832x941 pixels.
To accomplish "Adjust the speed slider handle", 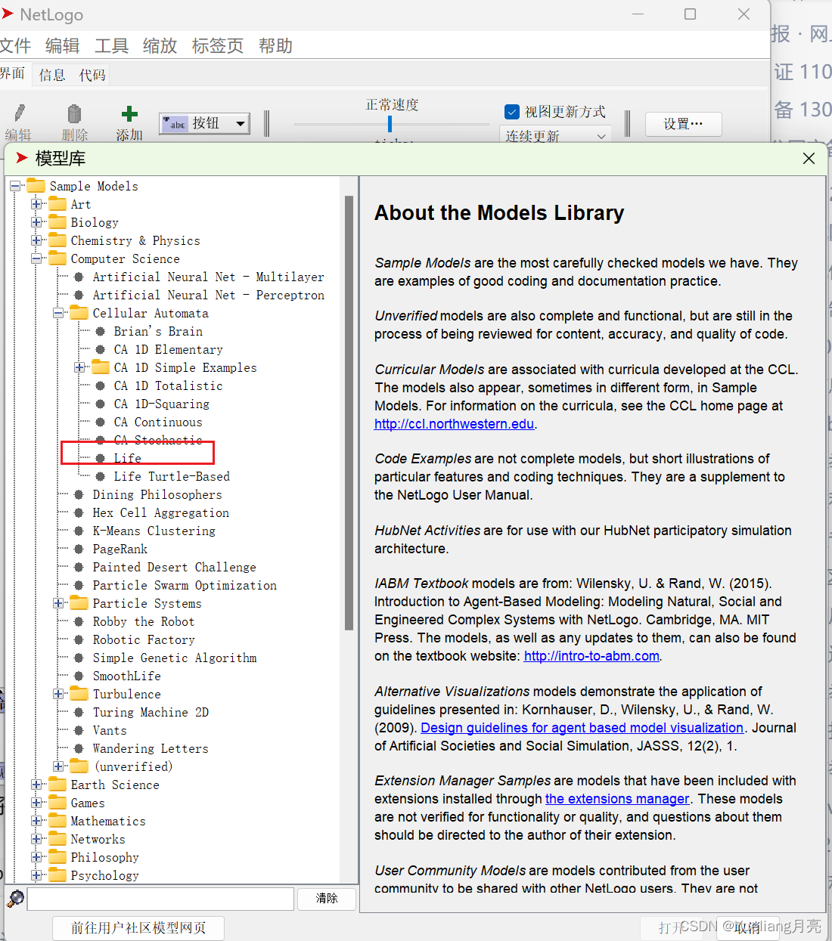I will pos(390,123).
